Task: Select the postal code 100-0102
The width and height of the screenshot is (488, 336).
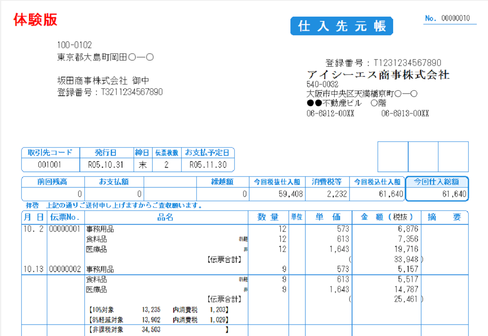Action: (x=75, y=45)
